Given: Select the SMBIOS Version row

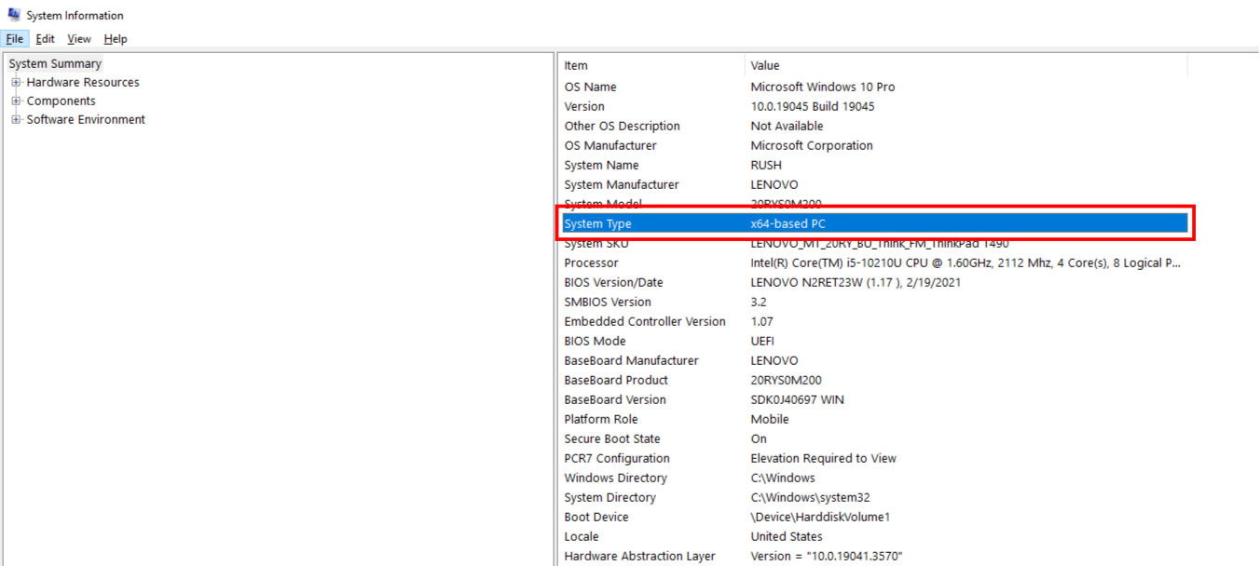Looking at the screenshot, I should (873, 302).
